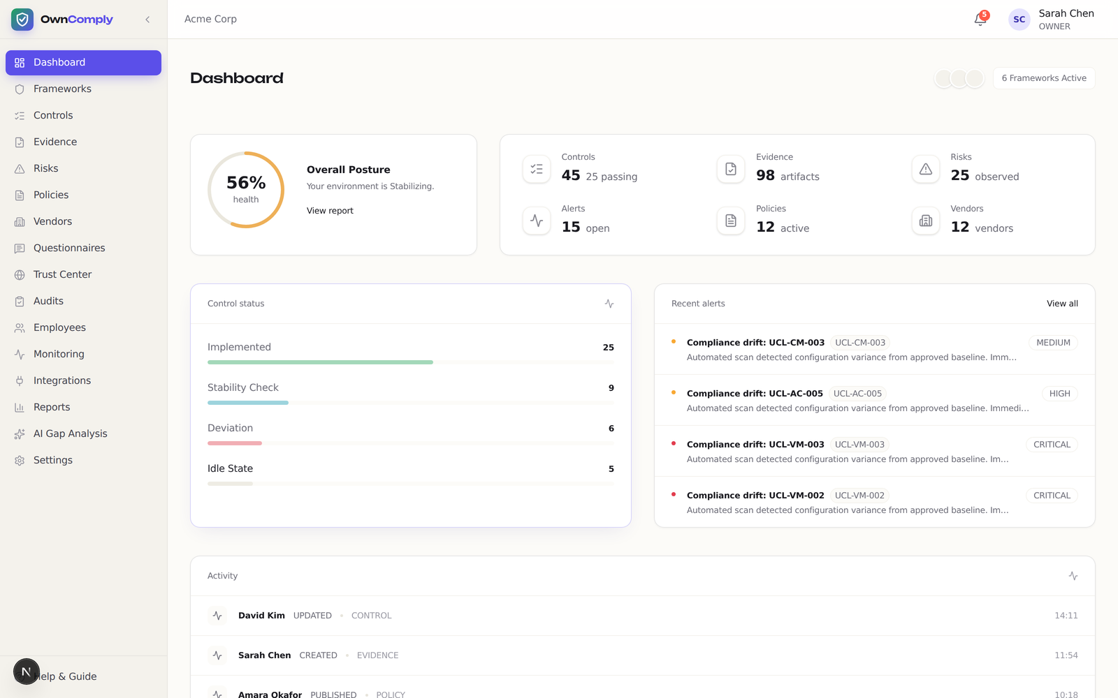Click the UCL-AC-005 control tag
This screenshot has width=1118, height=698.
(x=857, y=394)
